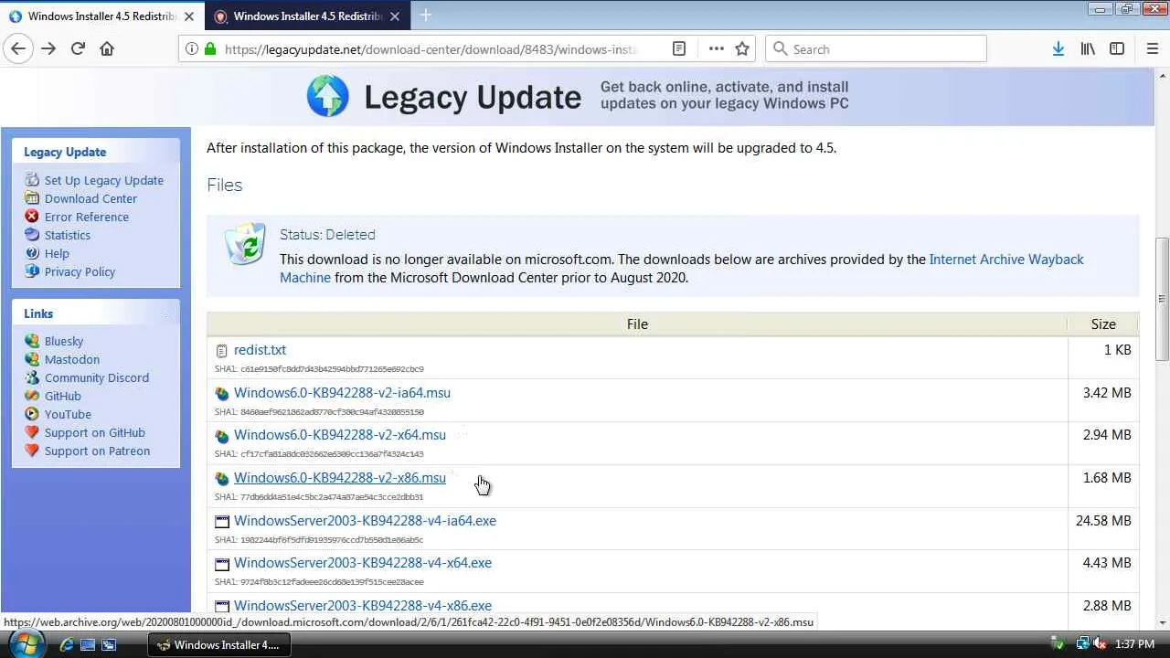The image size is (1170, 658).
Task: Open the Mastodon link
Action: coord(72,359)
